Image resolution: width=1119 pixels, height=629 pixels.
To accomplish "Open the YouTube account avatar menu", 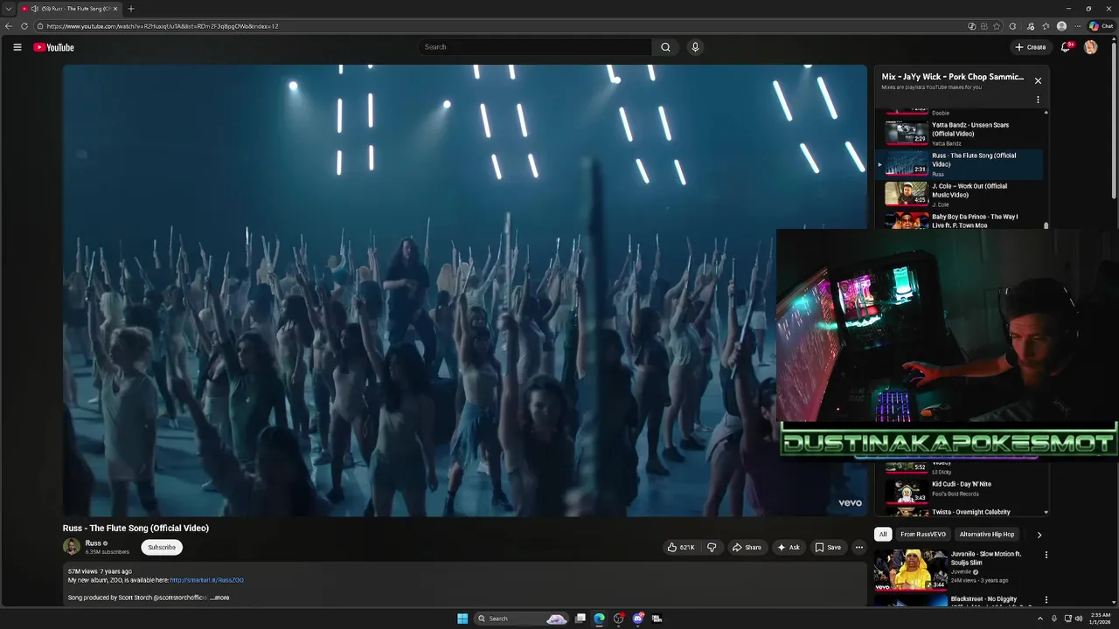I will (1090, 47).
